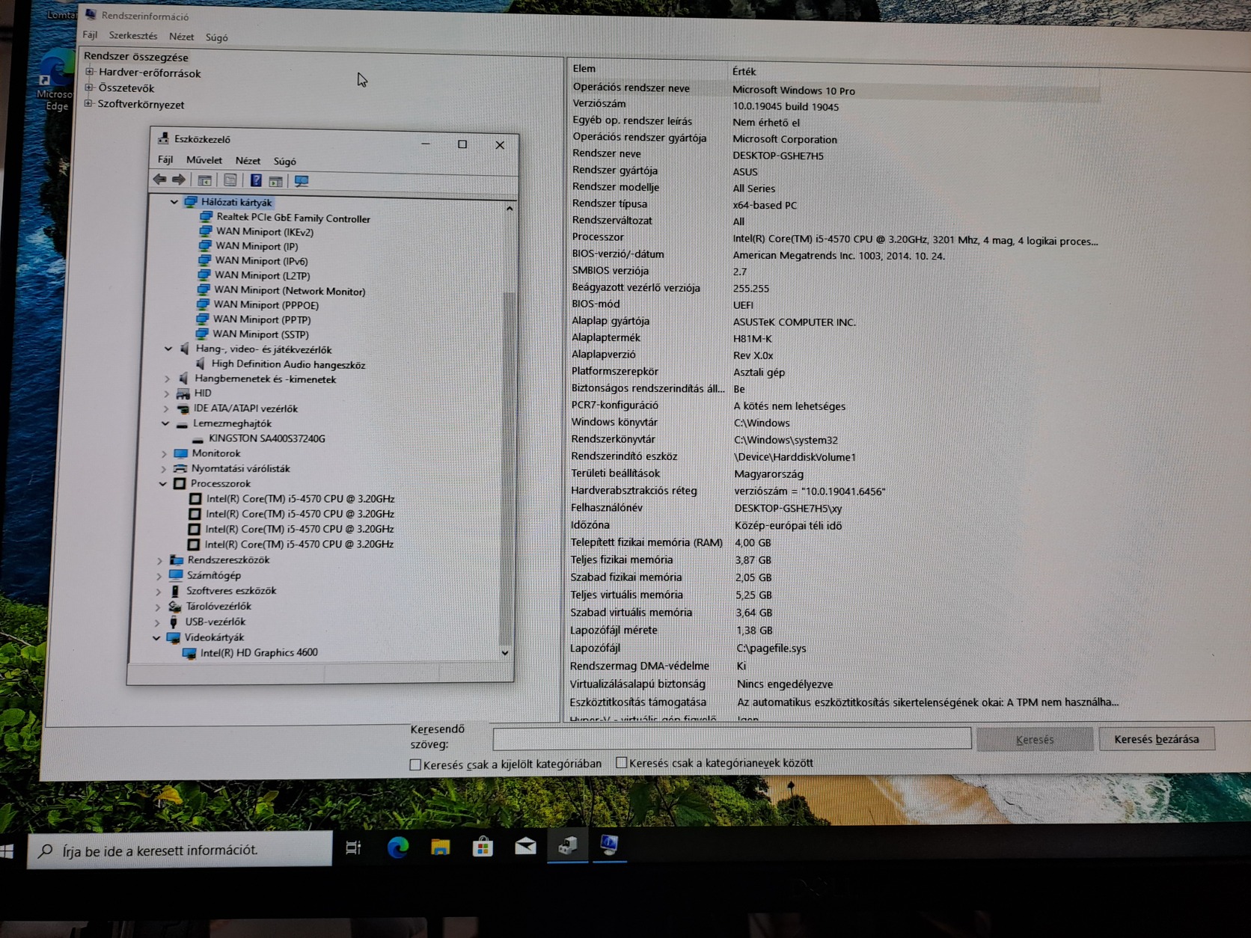Click the Nyomtatási várólisták printer icon
The image size is (1251, 938).
click(180, 468)
